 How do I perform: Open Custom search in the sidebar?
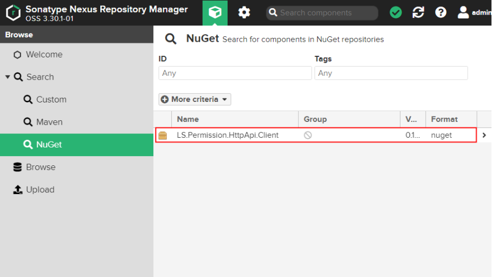pyautogui.click(x=76, y=100)
